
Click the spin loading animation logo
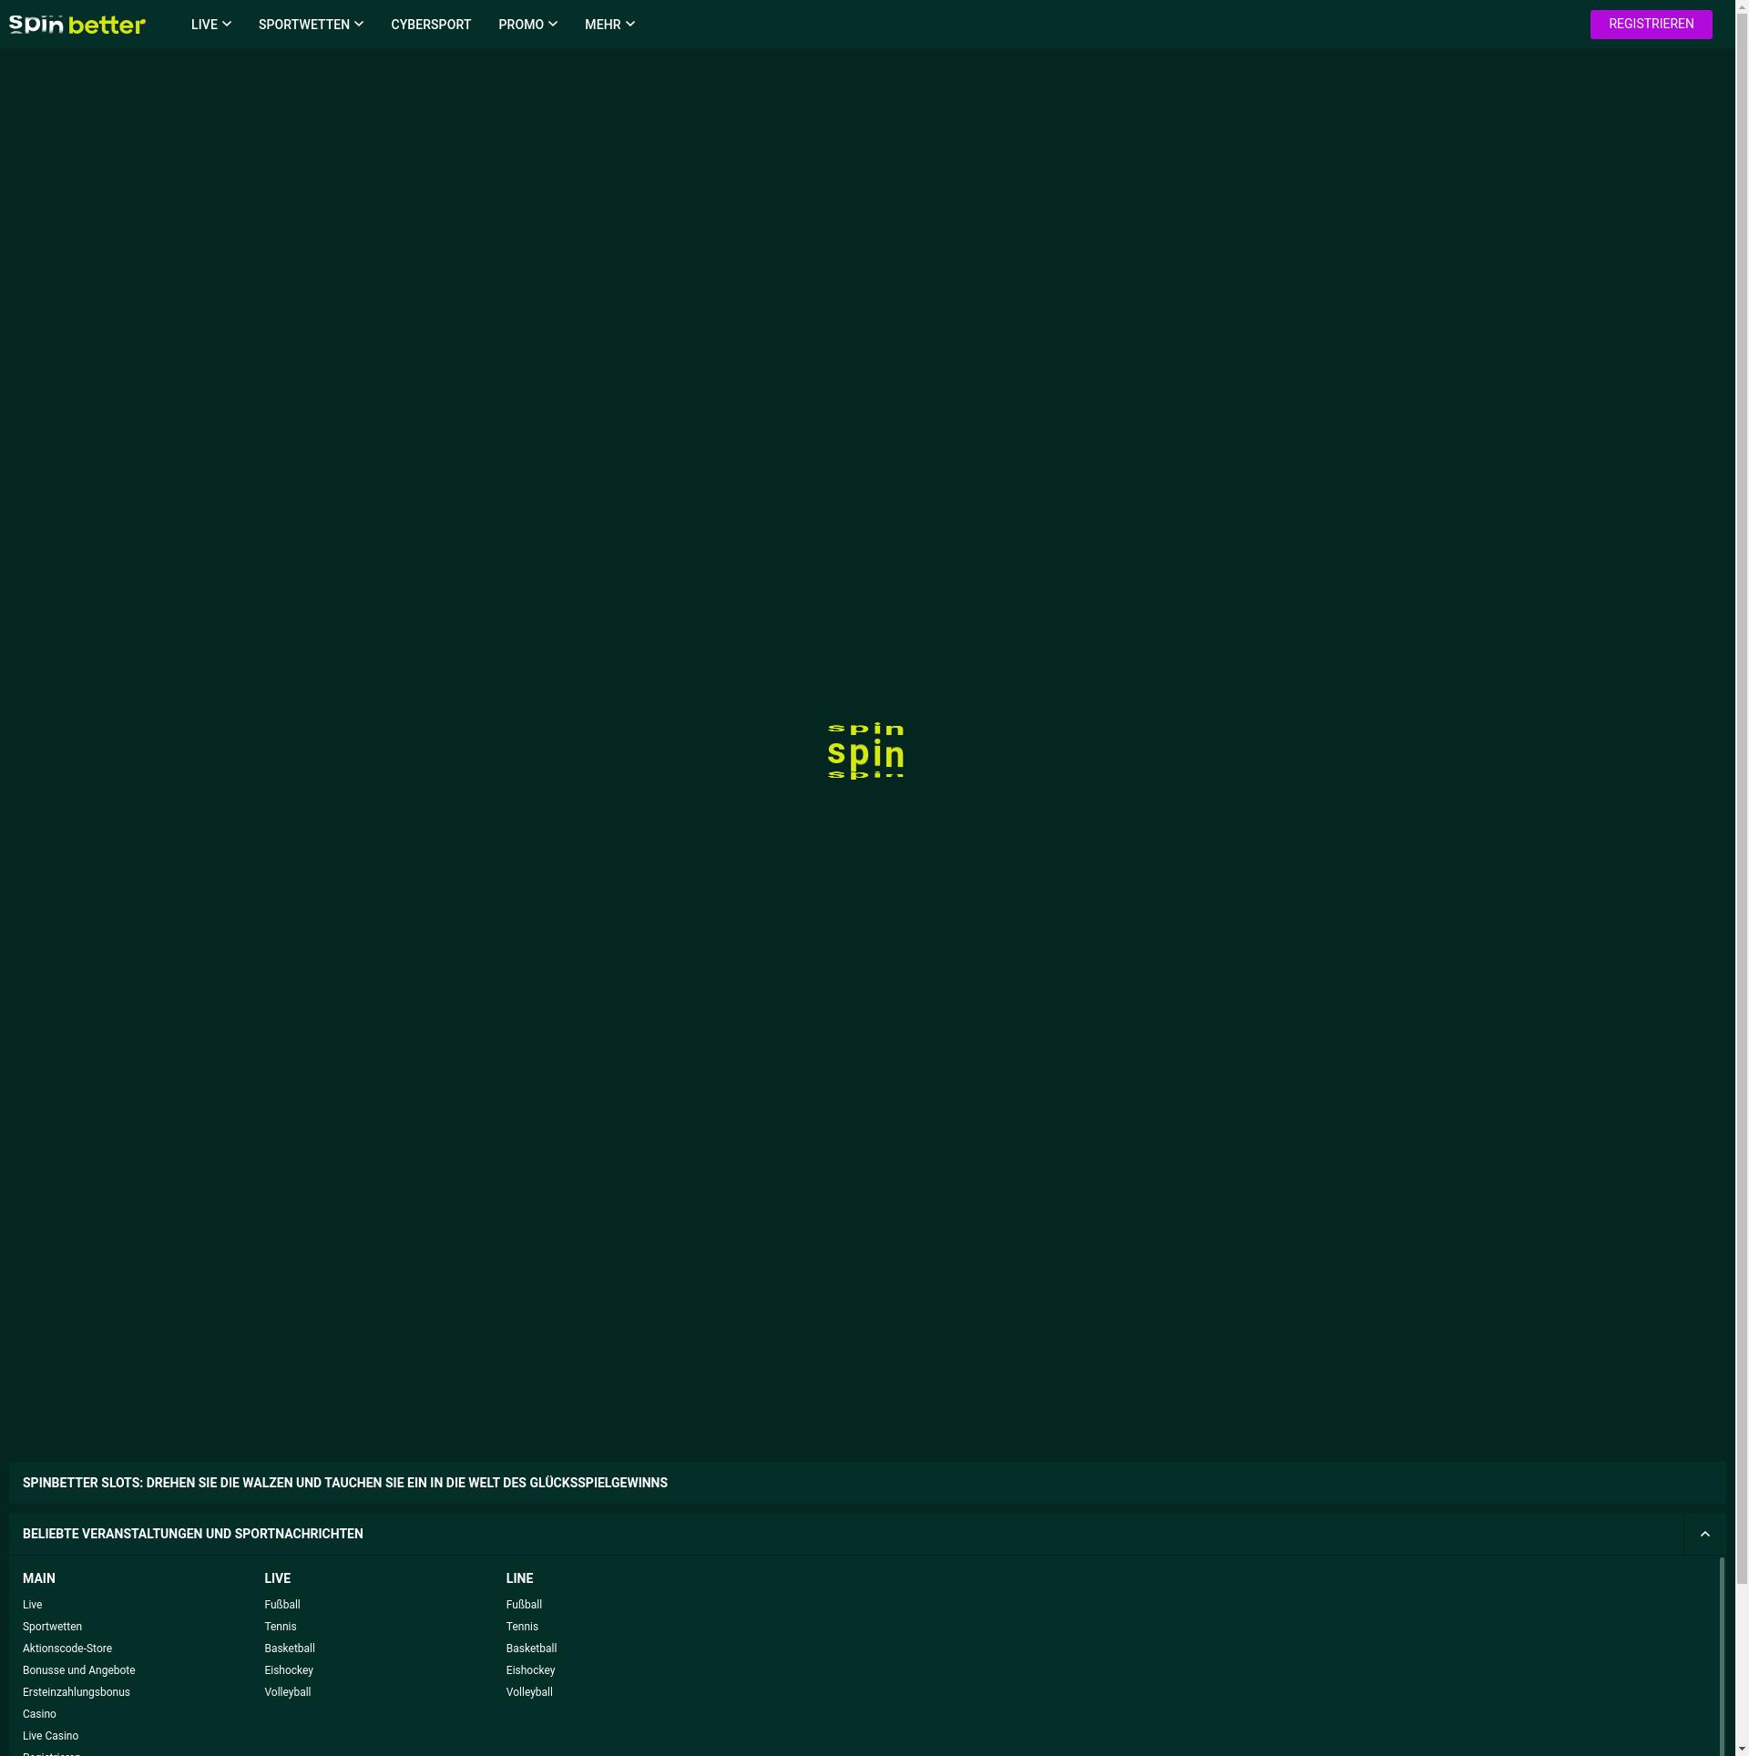tap(865, 752)
